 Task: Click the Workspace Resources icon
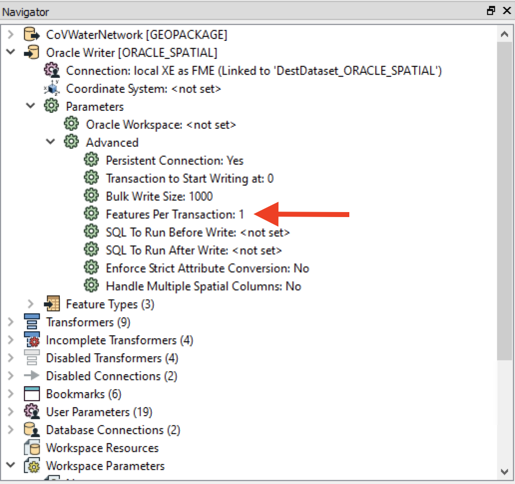click(x=32, y=447)
